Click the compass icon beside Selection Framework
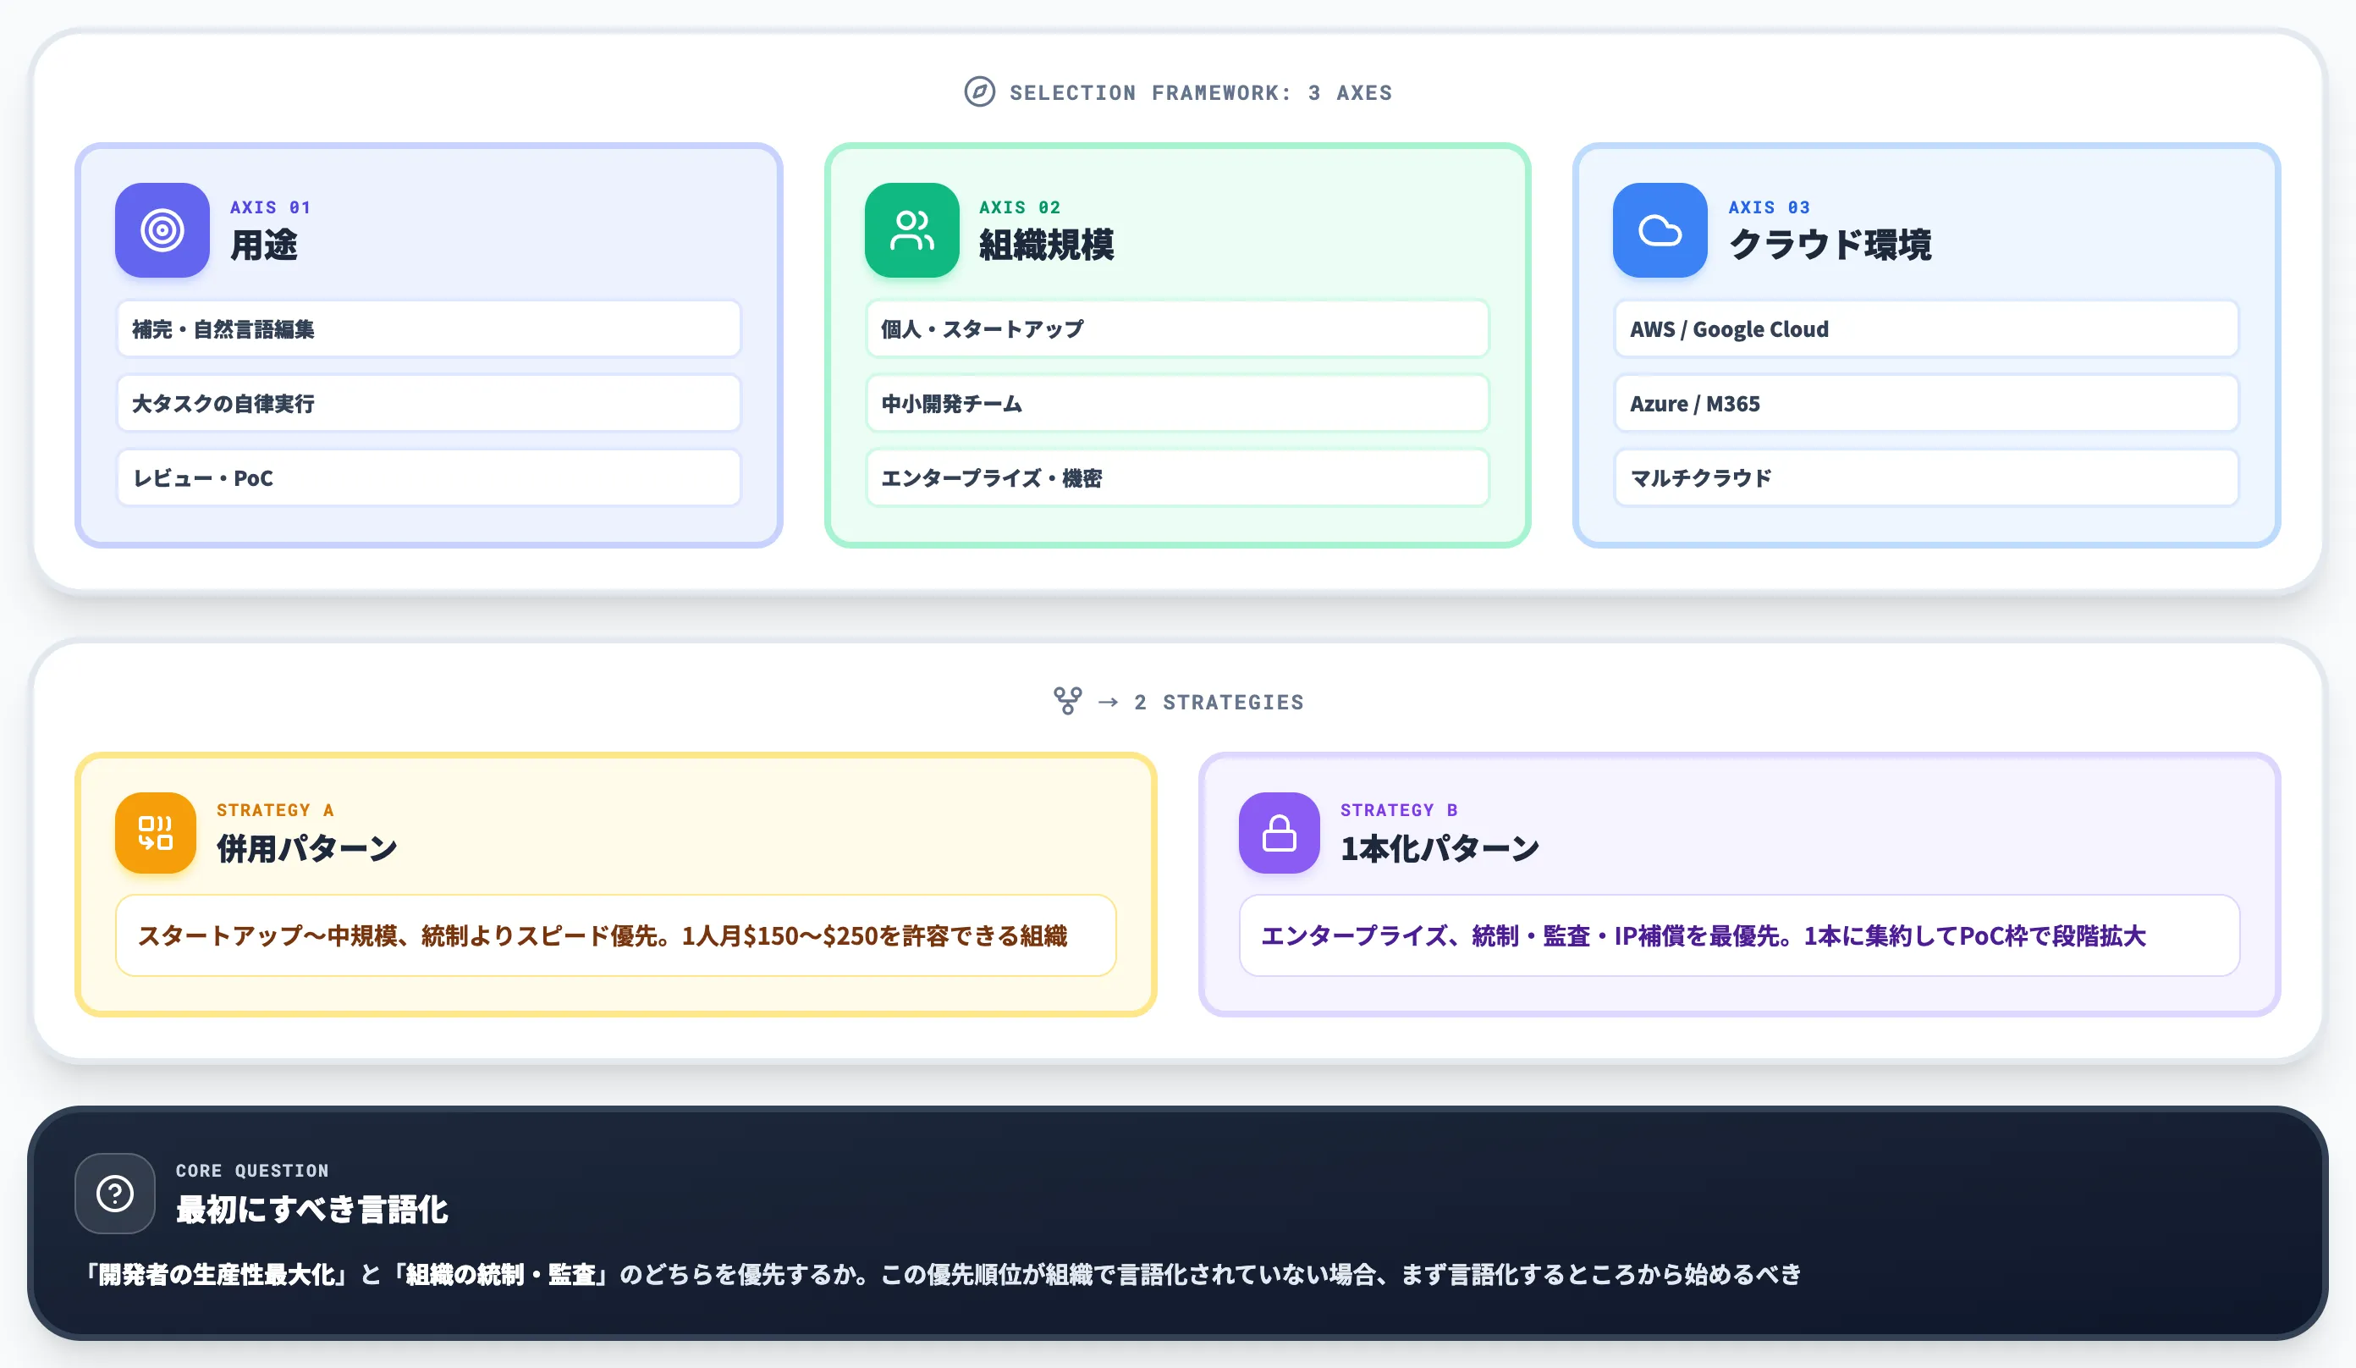This screenshot has height=1368, width=2356. click(979, 91)
